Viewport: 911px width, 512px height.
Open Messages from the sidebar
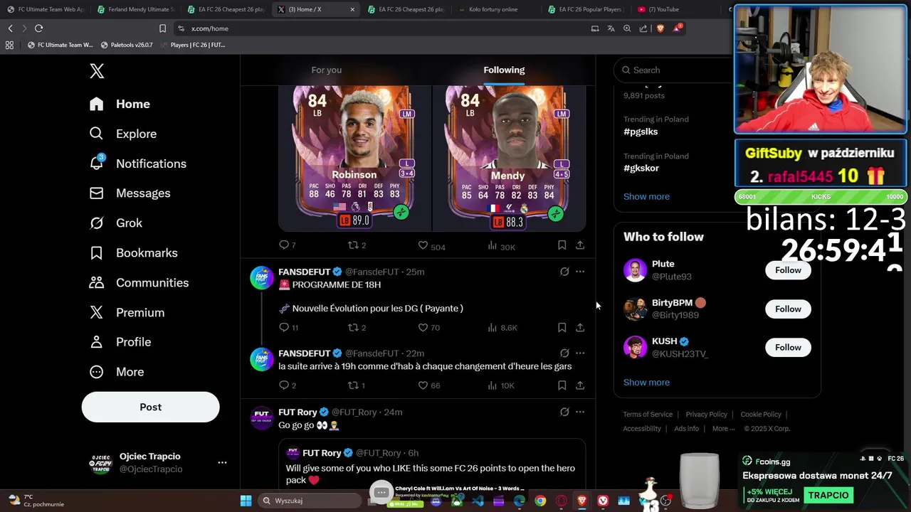pyautogui.click(x=130, y=193)
